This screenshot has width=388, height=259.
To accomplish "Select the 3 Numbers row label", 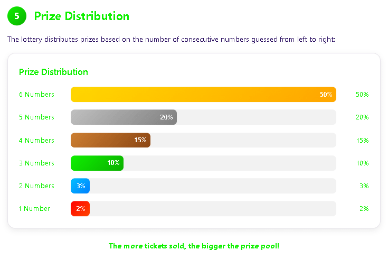I will coord(36,163).
